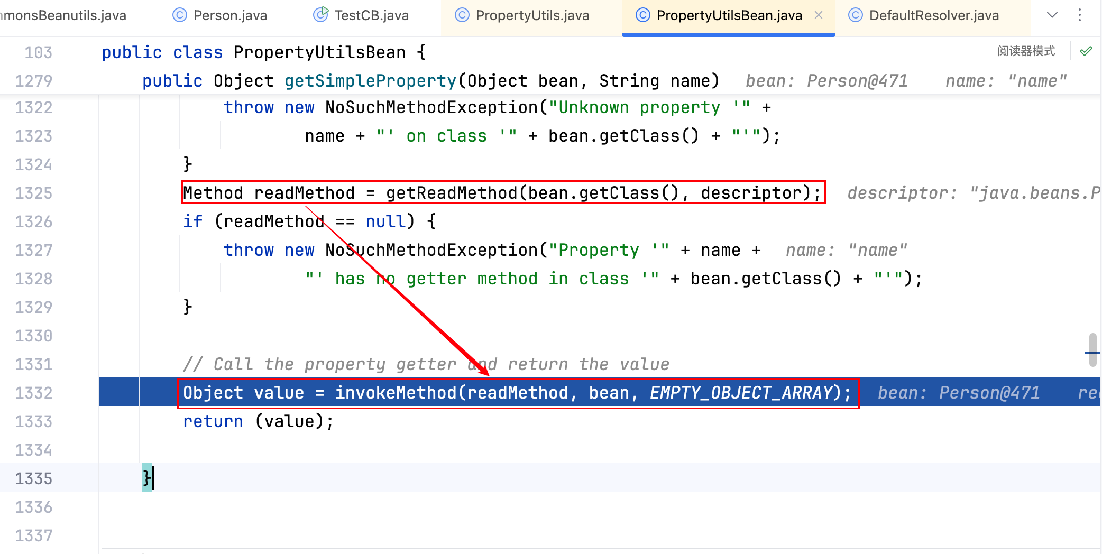Click the DefaultResolver.java class icon

[855, 15]
